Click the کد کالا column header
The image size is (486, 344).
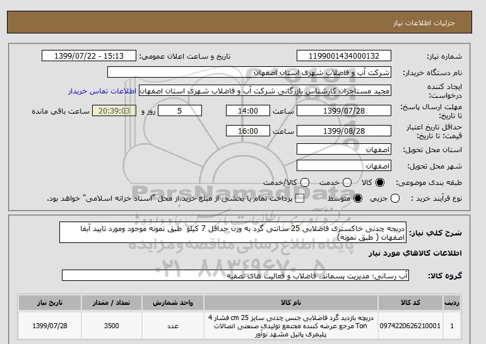410,302
